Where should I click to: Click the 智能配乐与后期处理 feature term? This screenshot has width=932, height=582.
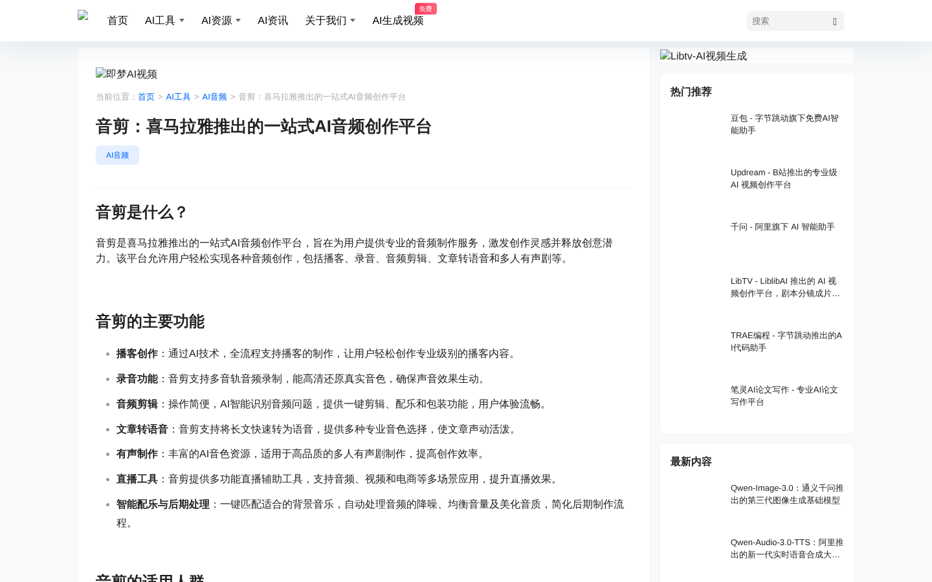point(163,504)
